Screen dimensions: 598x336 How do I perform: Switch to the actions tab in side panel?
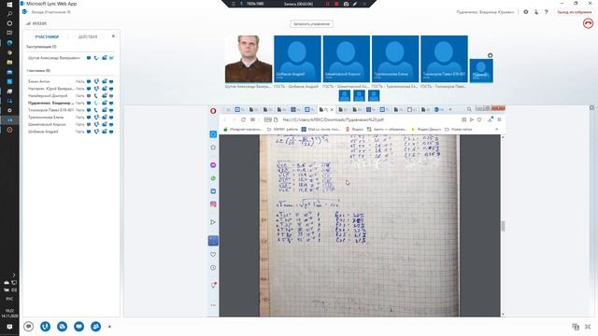point(88,37)
